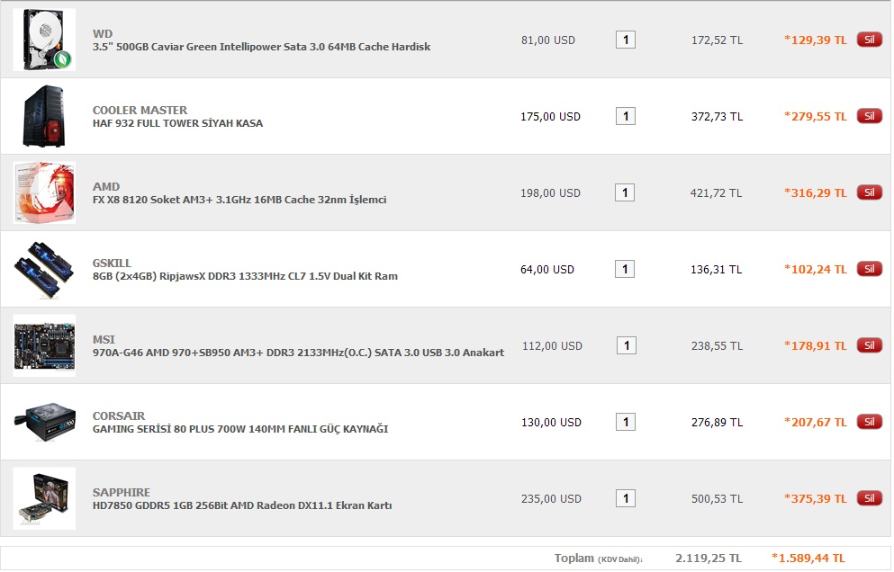Edit quantity field for WD hard disk
Screen dimensions: 894x572
(626, 40)
